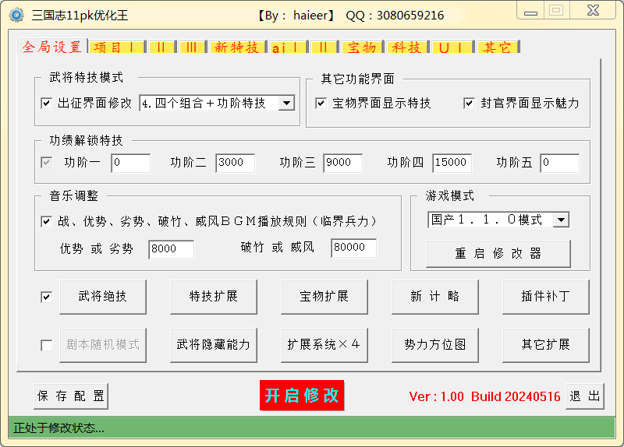Disable BGM播放规则 checkbox in 音乐调整
This screenshot has height=447, width=624.
coord(46,222)
